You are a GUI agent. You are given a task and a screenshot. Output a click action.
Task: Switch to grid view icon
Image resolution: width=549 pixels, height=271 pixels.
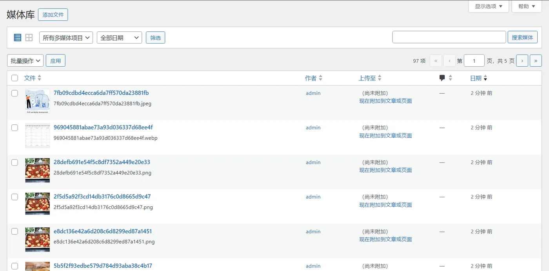(29, 38)
